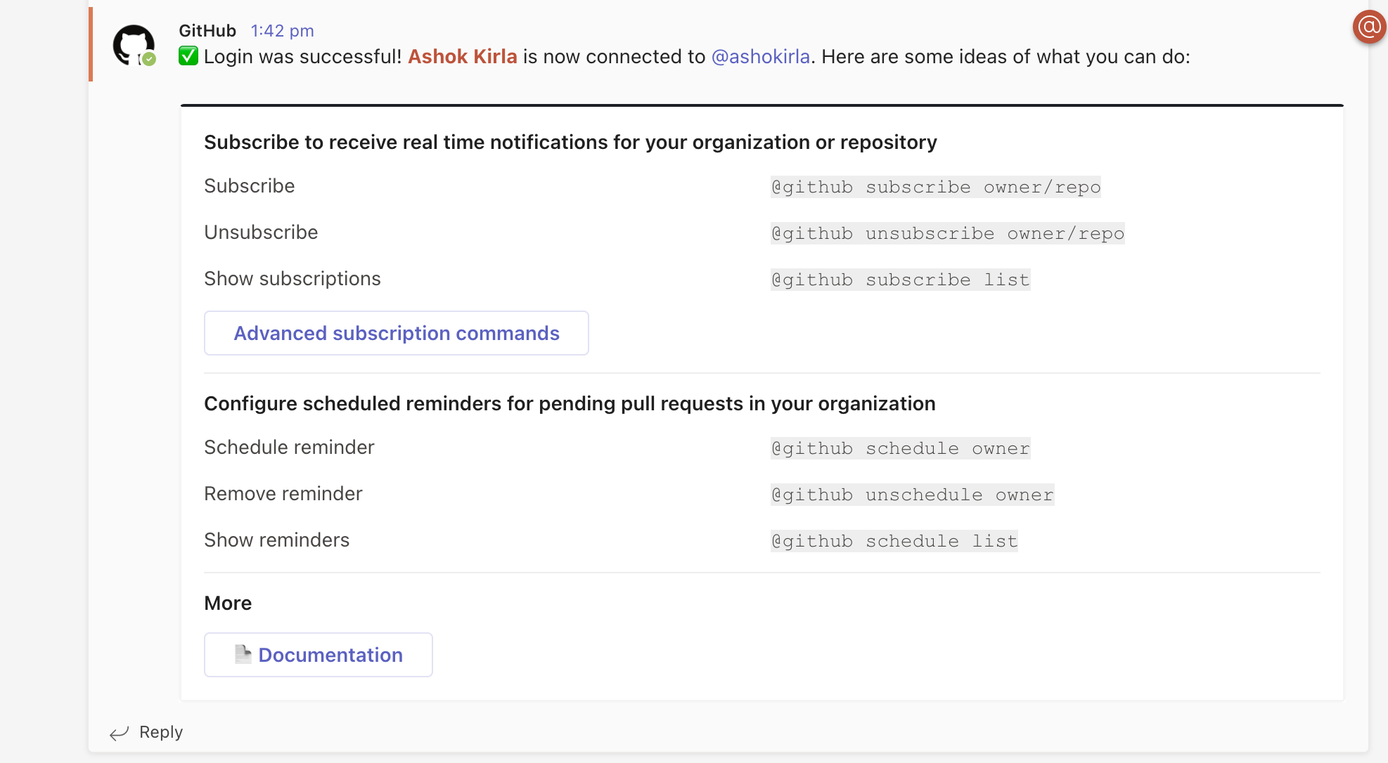Click the unsubscribe owner/repo command text
This screenshot has width=1388, height=763.
tap(947, 233)
